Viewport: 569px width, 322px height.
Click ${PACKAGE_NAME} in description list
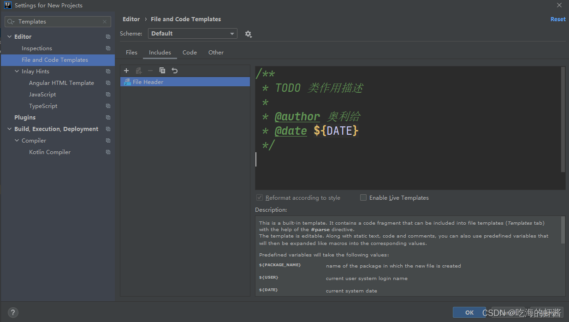coord(280,265)
